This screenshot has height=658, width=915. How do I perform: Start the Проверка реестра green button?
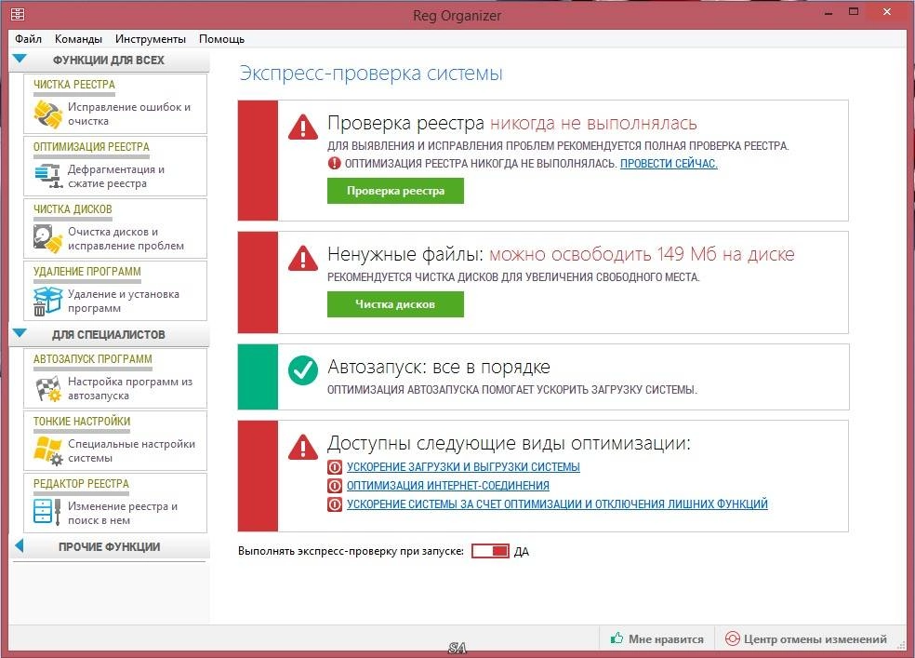coord(395,191)
